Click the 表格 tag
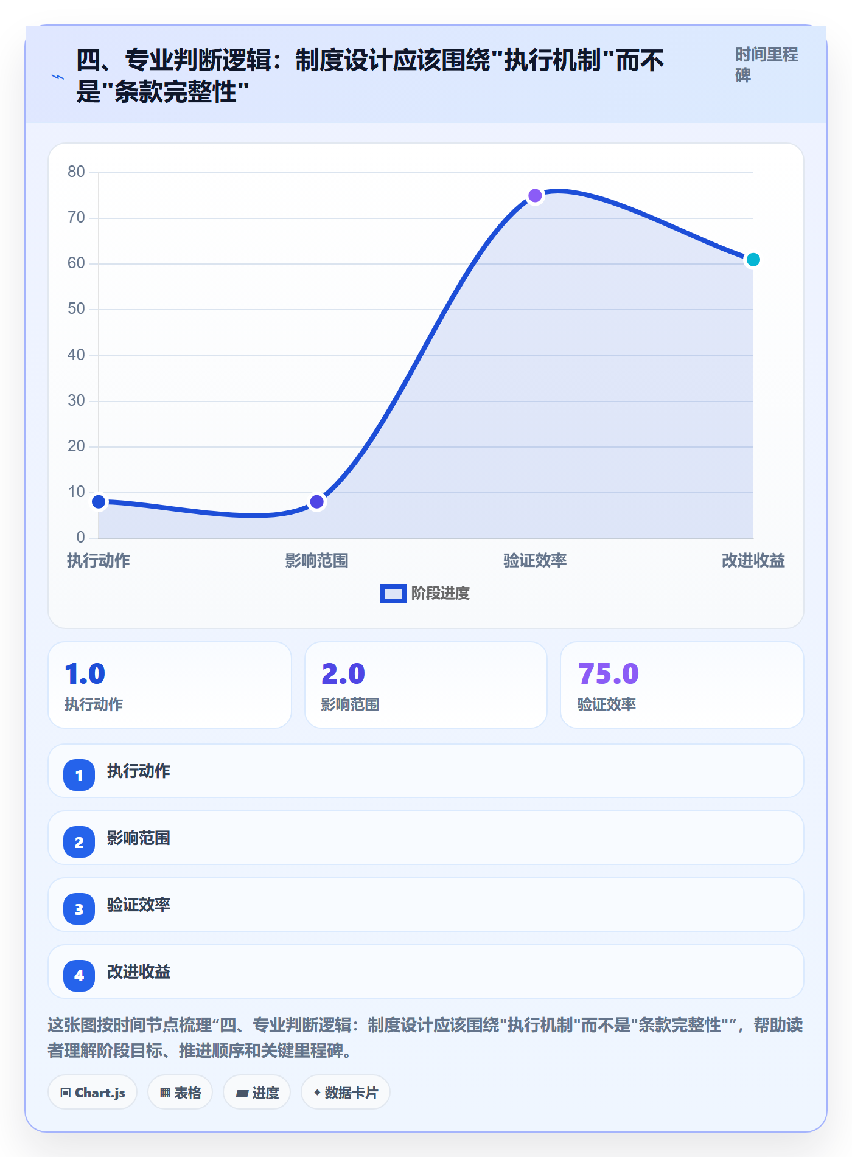The width and height of the screenshot is (852, 1157). coord(180,1093)
